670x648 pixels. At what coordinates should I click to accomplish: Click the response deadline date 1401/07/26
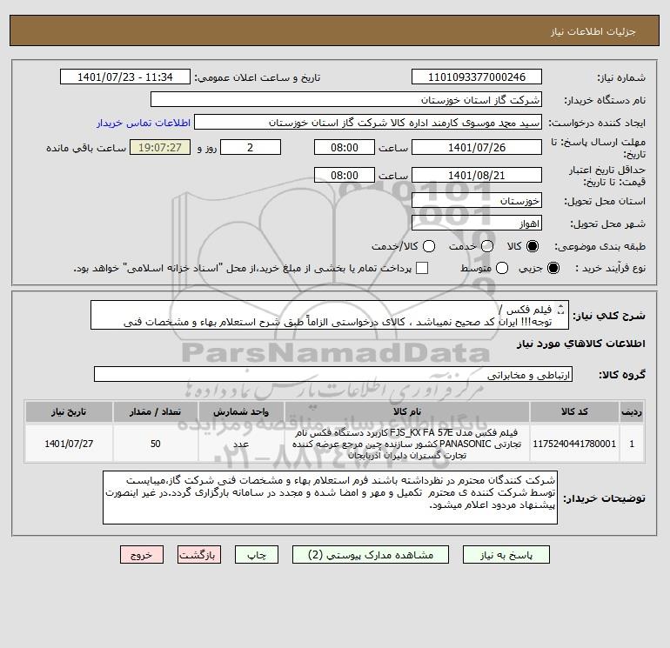coord(477,147)
